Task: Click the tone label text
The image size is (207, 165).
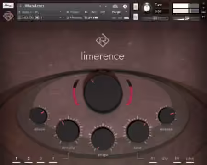Action: 138,148
